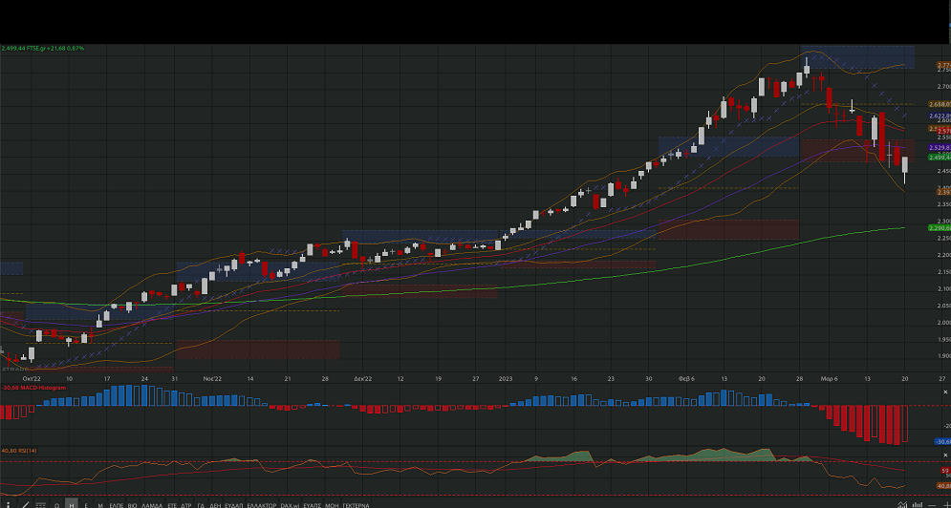Click the Νοε'22 date axis label
The height and width of the screenshot is (508, 951).
point(212,378)
